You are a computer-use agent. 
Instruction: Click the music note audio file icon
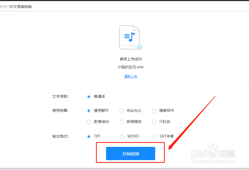130,37
